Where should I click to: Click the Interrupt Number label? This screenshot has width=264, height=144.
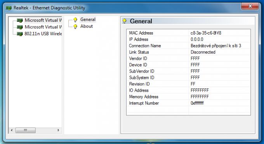[x=144, y=103]
